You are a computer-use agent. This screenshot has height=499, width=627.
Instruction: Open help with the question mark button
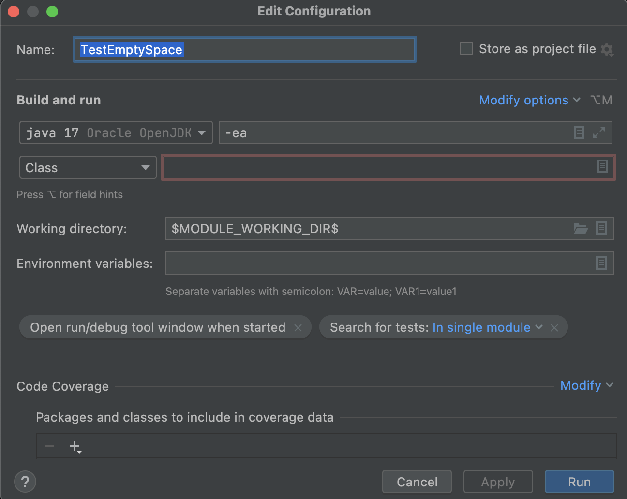point(25,482)
